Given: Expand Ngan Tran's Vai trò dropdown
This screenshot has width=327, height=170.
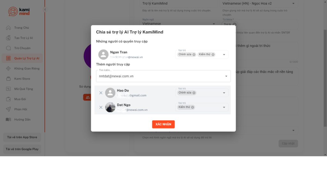Looking at the screenshot, I should [x=224, y=55].
